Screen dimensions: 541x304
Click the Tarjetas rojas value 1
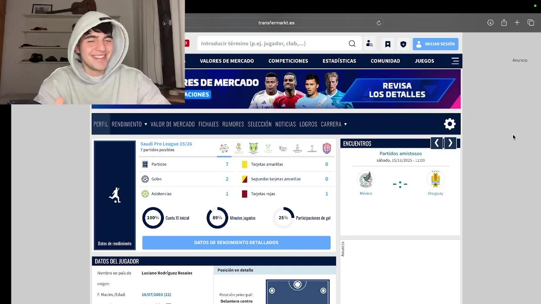click(x=327, y=194)
